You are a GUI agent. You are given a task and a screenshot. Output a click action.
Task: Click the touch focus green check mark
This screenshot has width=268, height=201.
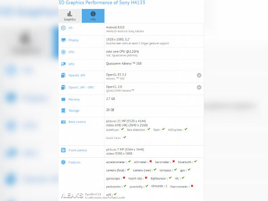[125, 137]
